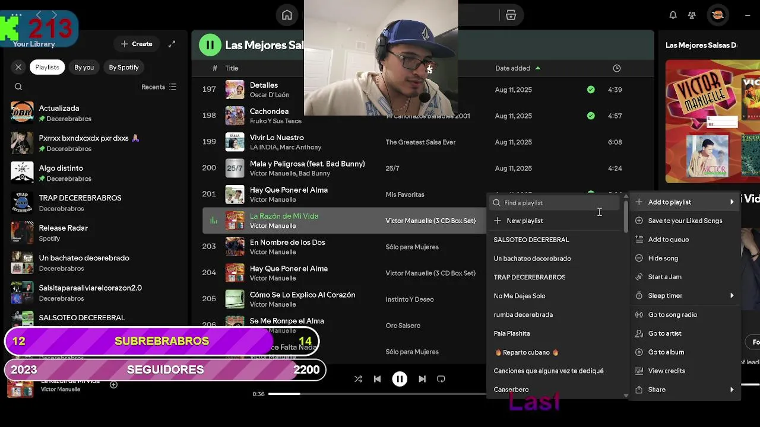Image resolution: width=760 pixels, height=427 pixels.
Task: Pause playback in the player bar
Action: 400,379
